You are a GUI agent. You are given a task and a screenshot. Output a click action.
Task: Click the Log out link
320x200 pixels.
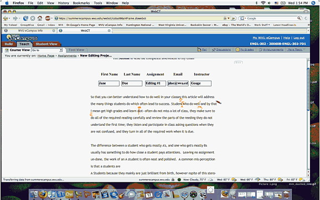tap(299, 38)
